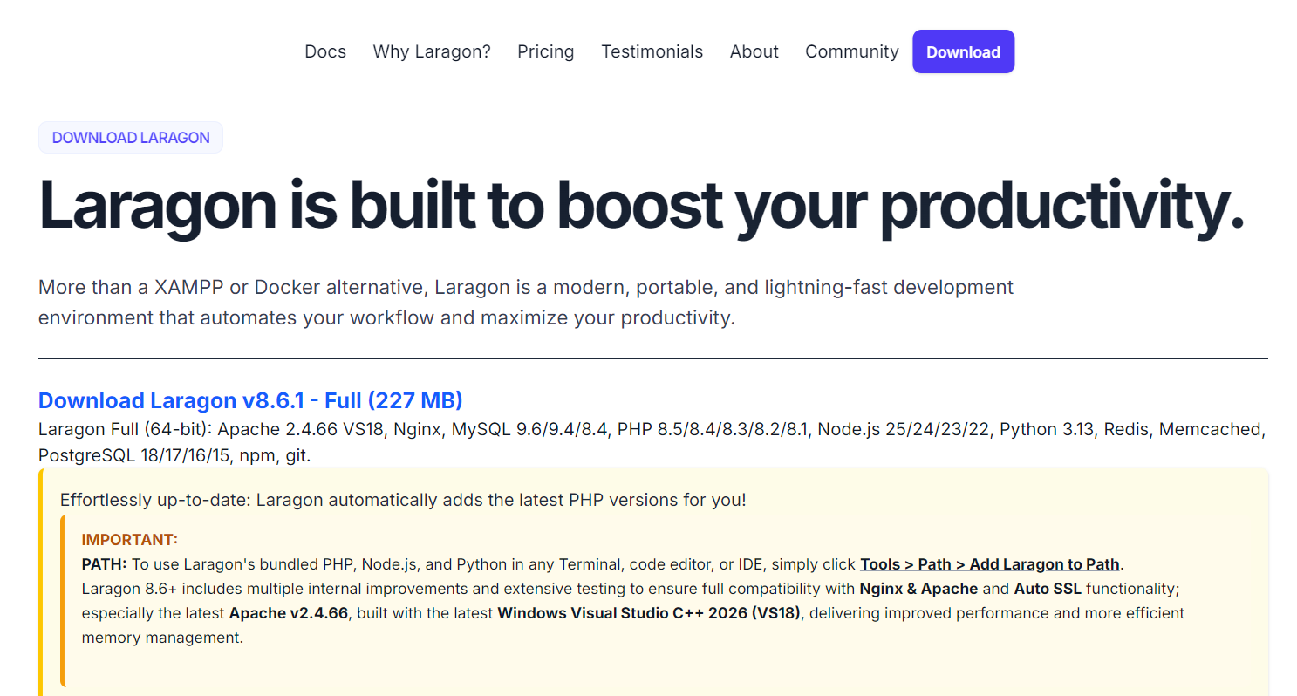The image size is (1297, 696).
Task: Click the 'memory management.' line
Action: point(162,638)
